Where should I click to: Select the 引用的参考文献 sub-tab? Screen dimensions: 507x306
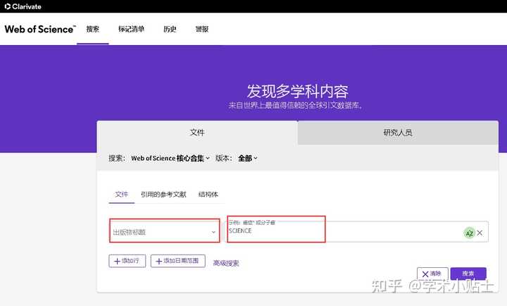(163, 195)
